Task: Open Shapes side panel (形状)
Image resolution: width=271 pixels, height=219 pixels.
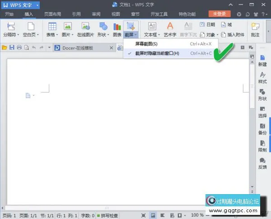Action: point(262,95)
